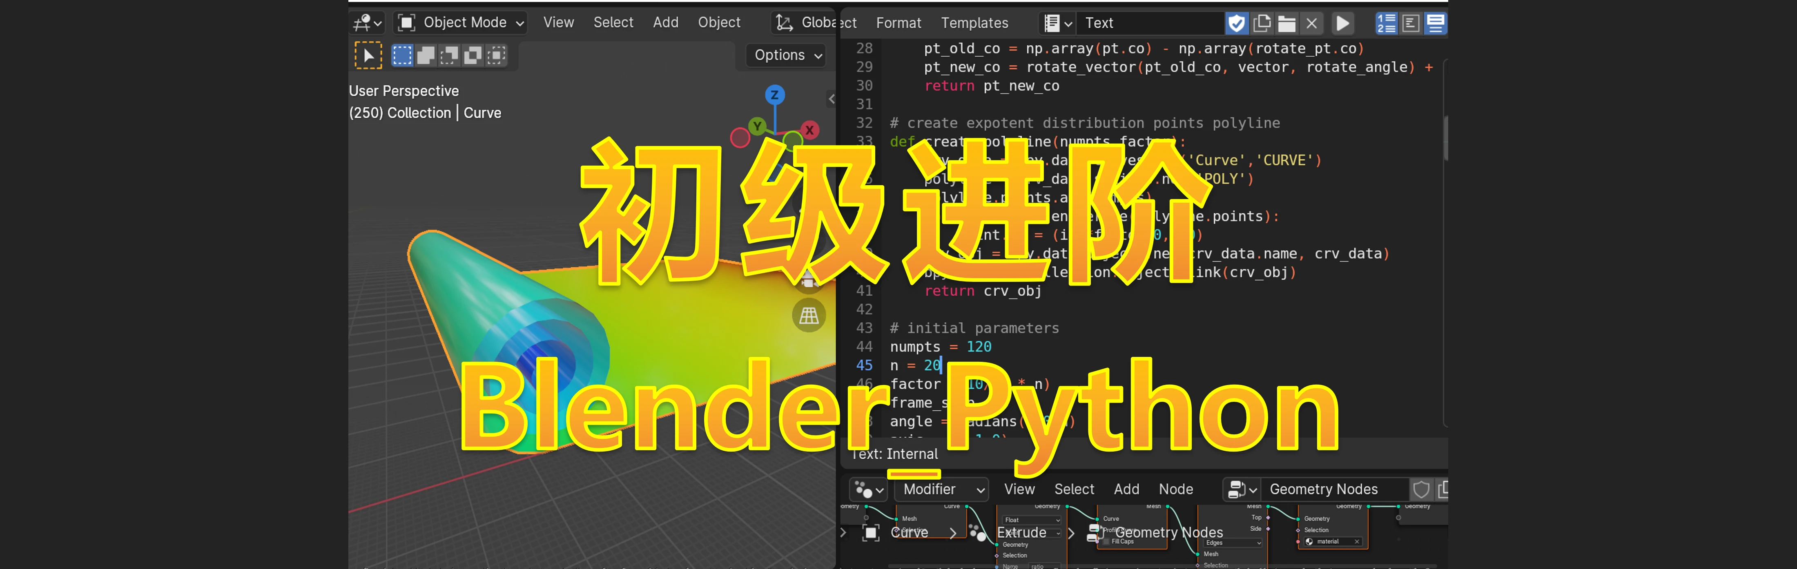Open a text file using the folder icon
Image resolution: width=1797 pixels, height=569 pixels.
click(x=1287, y=23)
